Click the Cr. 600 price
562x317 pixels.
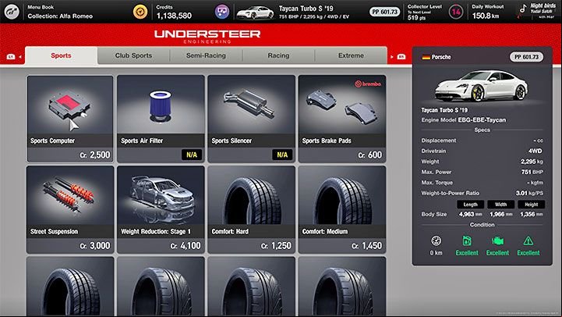pos(370,155)
